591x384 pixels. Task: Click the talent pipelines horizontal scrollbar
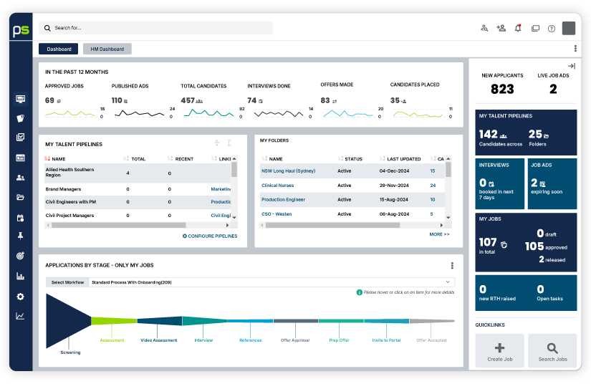[136, 224]
